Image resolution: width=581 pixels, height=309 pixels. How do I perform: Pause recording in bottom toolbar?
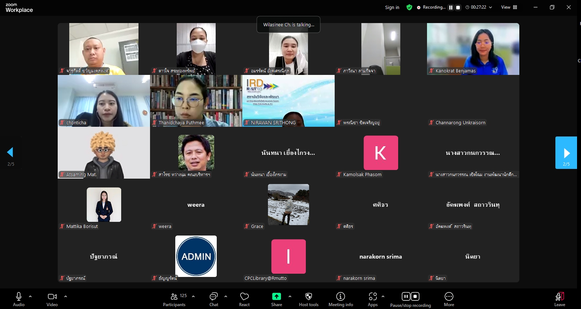coord(406,296)
